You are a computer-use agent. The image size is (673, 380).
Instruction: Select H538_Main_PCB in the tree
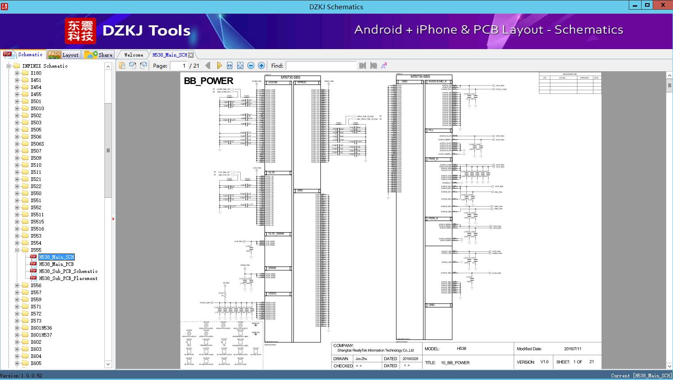[56, 264]
